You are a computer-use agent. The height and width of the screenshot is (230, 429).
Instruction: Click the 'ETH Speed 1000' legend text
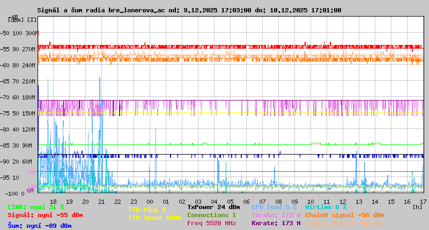(154, 218)
